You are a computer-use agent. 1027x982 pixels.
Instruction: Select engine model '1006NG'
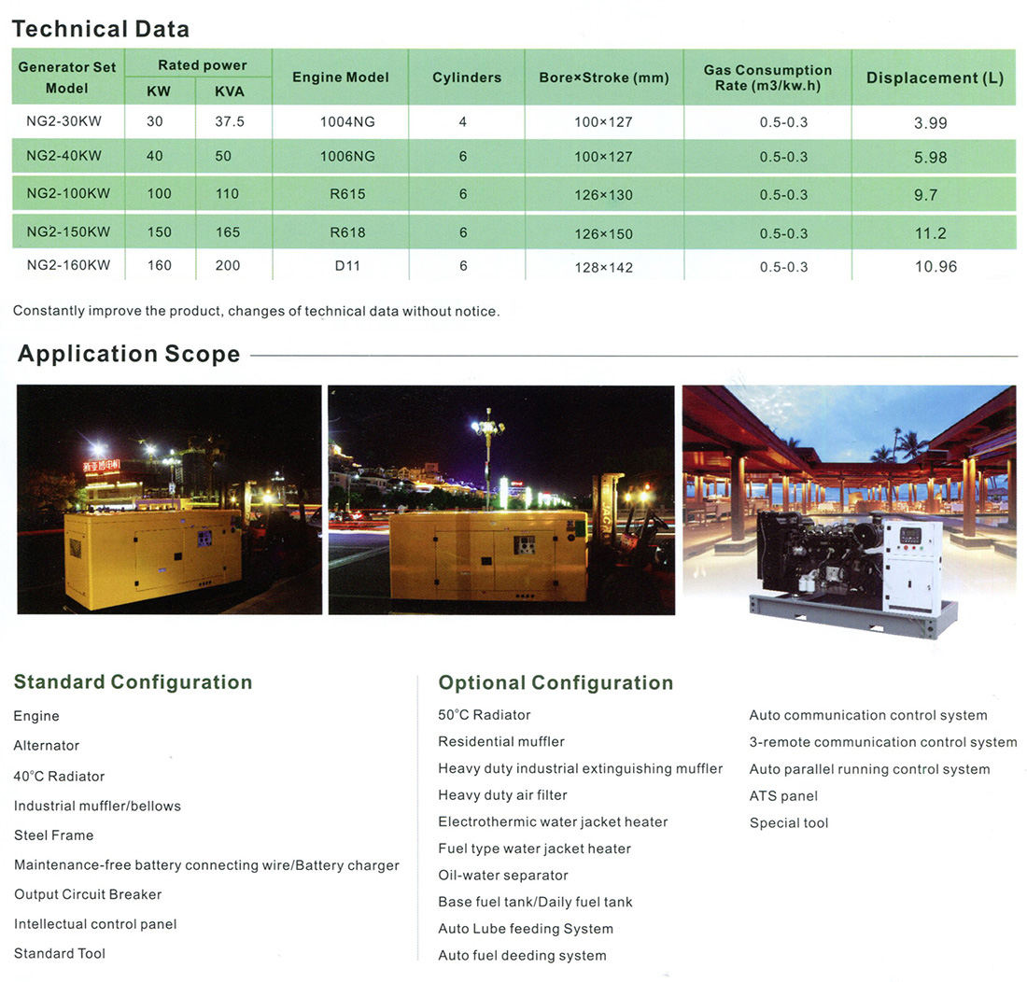point(347,157)
